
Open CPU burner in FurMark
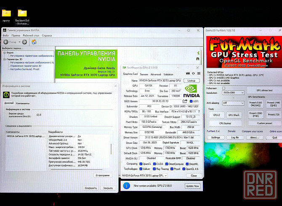click(225, 123)
